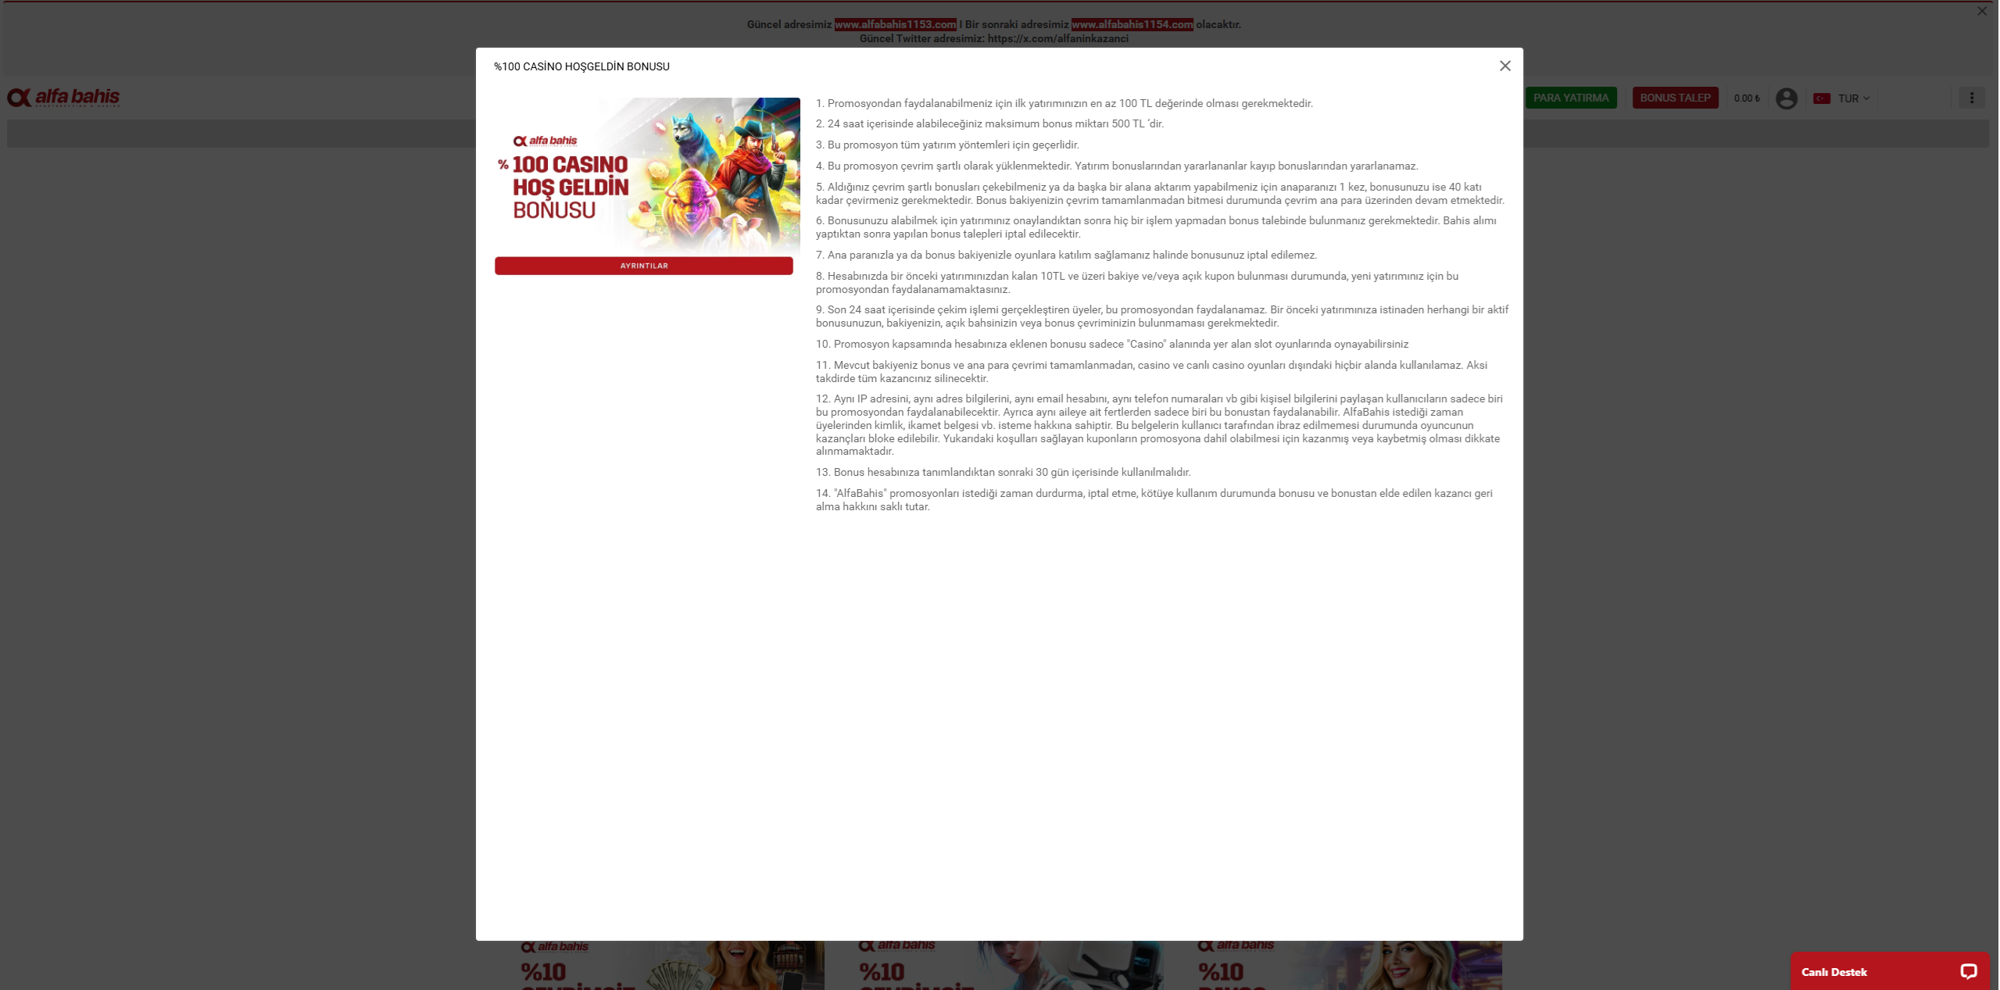Click rule 13 about 30 gün içerisinde
Viewport: 2000px width, 990px height.
[1003, 472]
